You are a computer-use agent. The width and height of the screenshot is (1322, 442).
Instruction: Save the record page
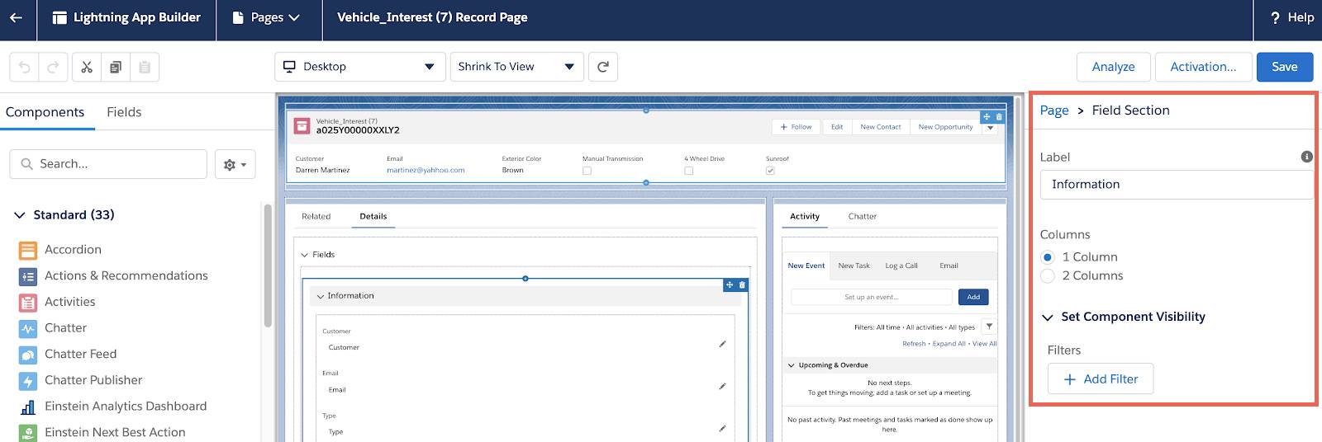pos(1285,67)
